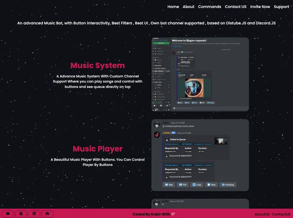Screen dimensions: 293x218
Task: Click Skip in the Music Player screenshot
Action: click(169, 185)
